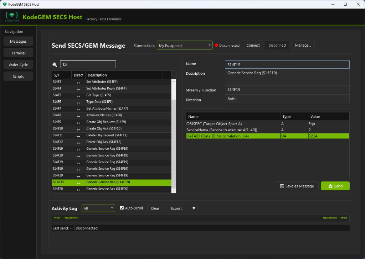
Task: Open the My Equipment connection dropdown
Action: point(185,45)
